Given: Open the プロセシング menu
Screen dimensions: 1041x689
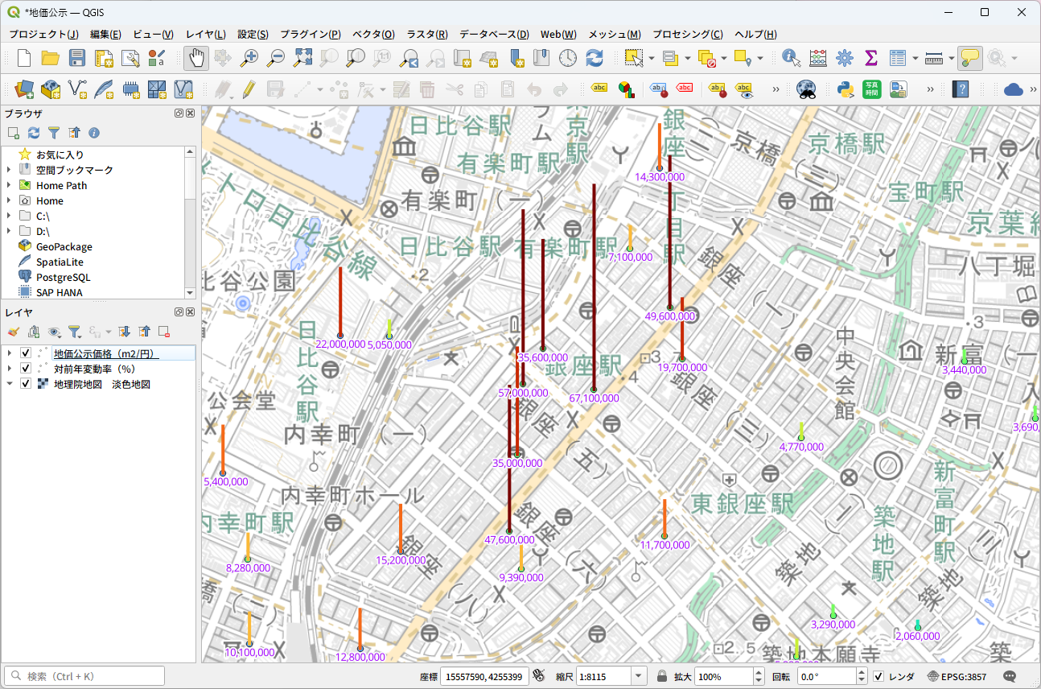Looking at the screenshot, I should 687,34.
